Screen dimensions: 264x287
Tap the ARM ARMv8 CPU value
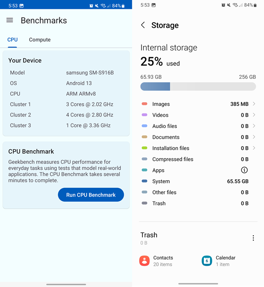point(81,94)
